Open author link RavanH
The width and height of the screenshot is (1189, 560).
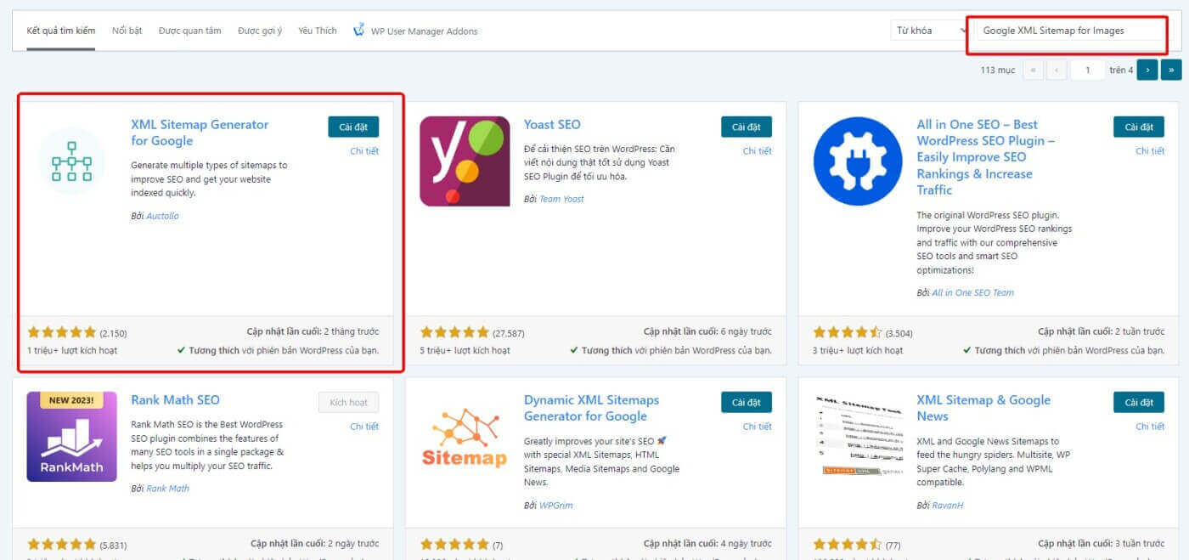click(x=948, y=506)
